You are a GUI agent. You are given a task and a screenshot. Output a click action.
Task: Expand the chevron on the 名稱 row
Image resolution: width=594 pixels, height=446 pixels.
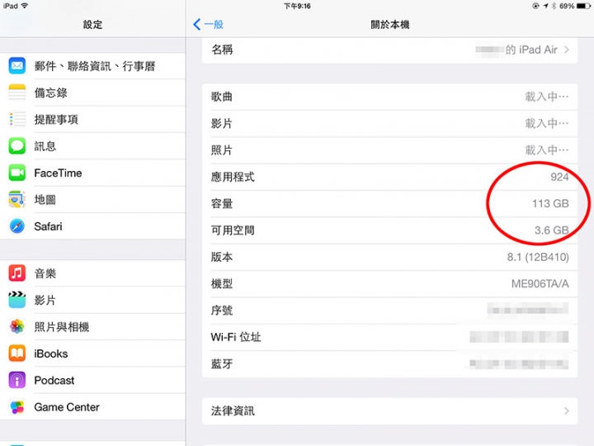click(566, 50)
